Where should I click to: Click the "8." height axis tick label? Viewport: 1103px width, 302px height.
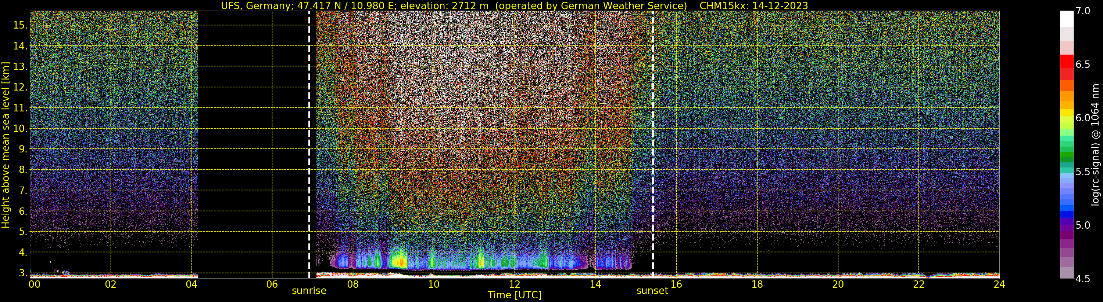point(23,170)
